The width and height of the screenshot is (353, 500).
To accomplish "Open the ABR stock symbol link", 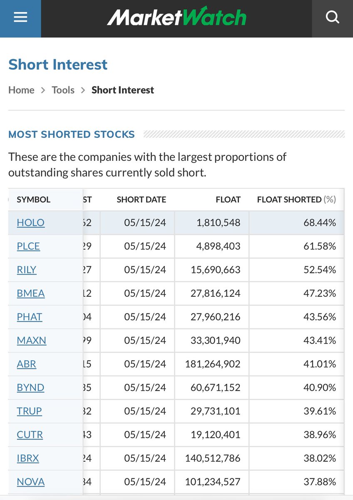I will click(x=27, y=364).
